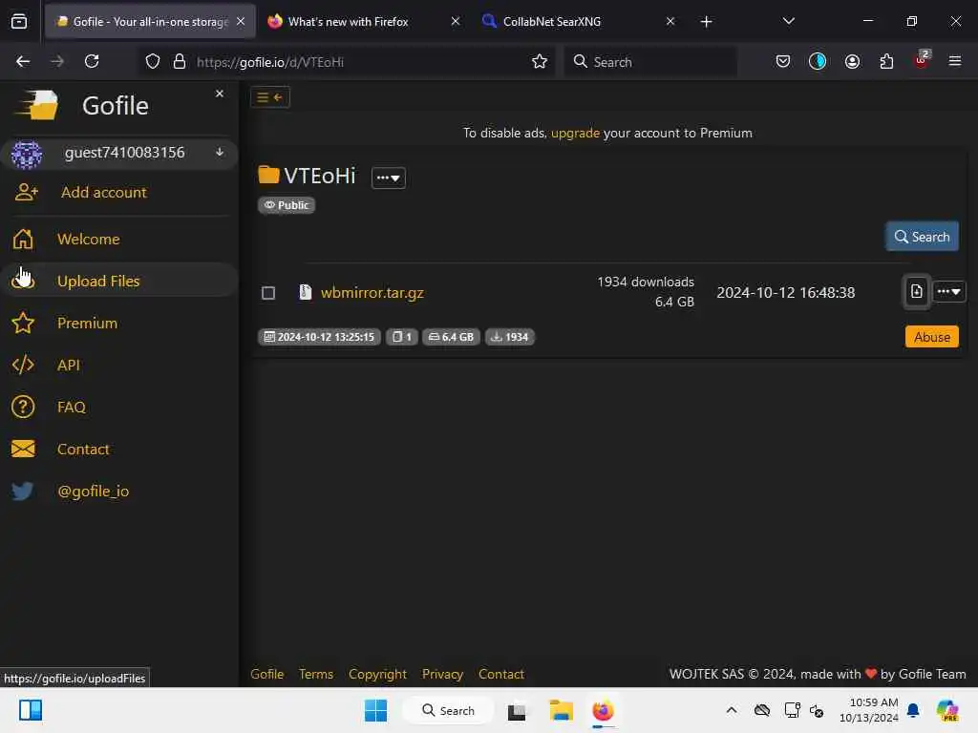
Task: Open the Gofile footer link
Action: [267, 675]
